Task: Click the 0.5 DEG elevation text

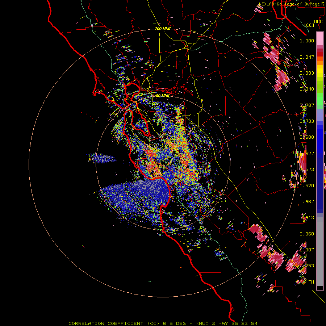Action: [175, 323]
